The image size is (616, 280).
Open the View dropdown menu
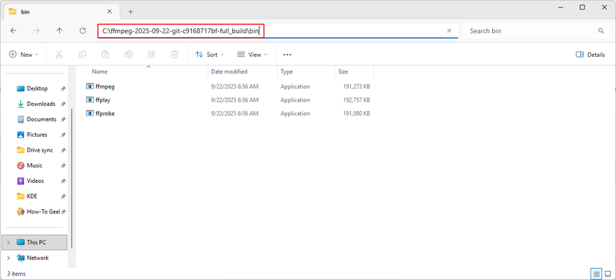coord(252,55)
